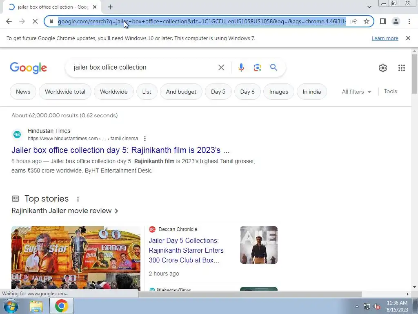Screen dimensions: 418x314
Task: Open Deccan Chronicle Jailer Day 5 article
Action: click(186, 250)
